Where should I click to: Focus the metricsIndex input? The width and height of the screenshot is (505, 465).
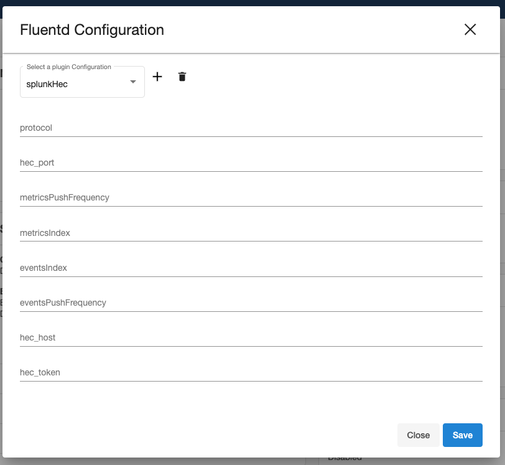tap(251, 233)
